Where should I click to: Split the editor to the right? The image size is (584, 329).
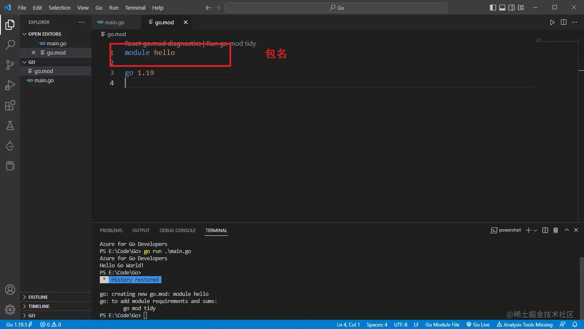point(563,22)
